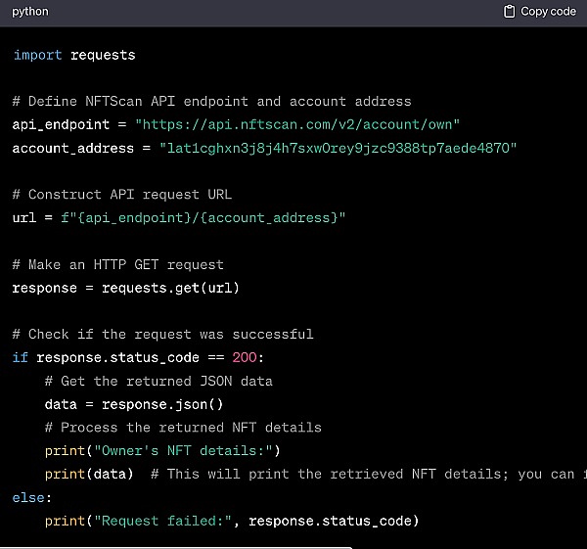
Task: Click the Define NFTScan API endpoint comment
Action: click(x=211, y=101)
